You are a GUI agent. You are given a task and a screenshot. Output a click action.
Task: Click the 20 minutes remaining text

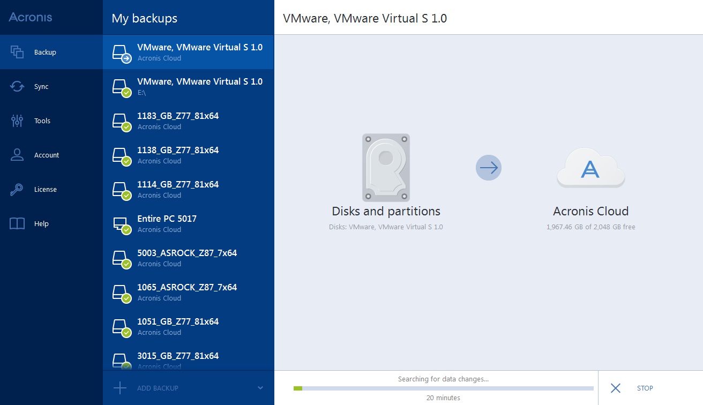(x=443, y=397)
